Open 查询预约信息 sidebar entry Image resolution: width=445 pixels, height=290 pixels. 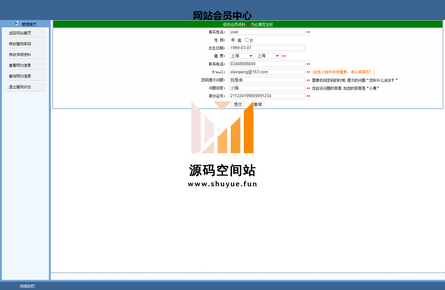(20, 76)
